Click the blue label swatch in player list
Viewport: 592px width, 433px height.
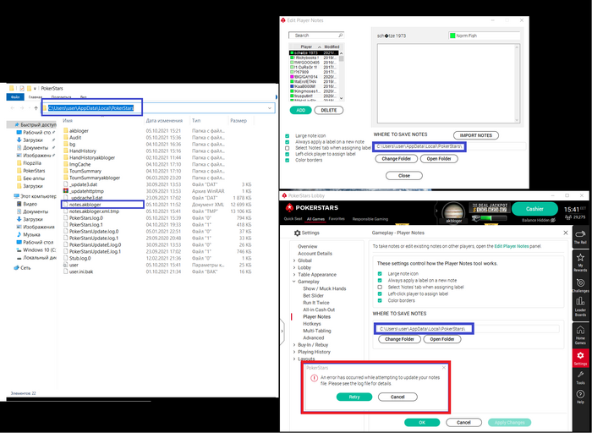point(292,86)
